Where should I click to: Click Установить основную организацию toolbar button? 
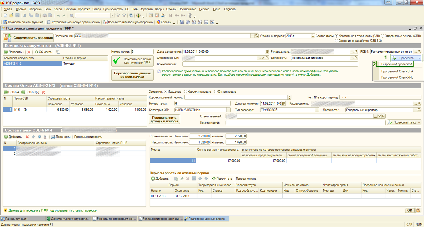tap(73, 22)
